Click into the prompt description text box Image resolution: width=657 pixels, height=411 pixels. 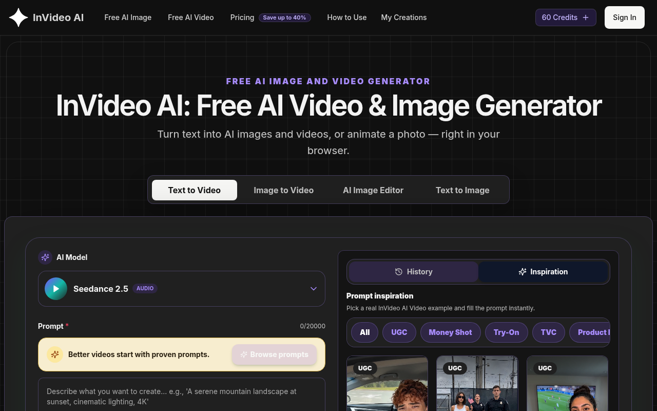point(182,395)
